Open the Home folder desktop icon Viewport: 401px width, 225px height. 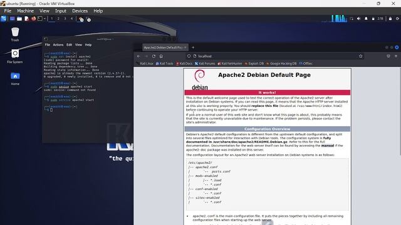coord(15,79)
